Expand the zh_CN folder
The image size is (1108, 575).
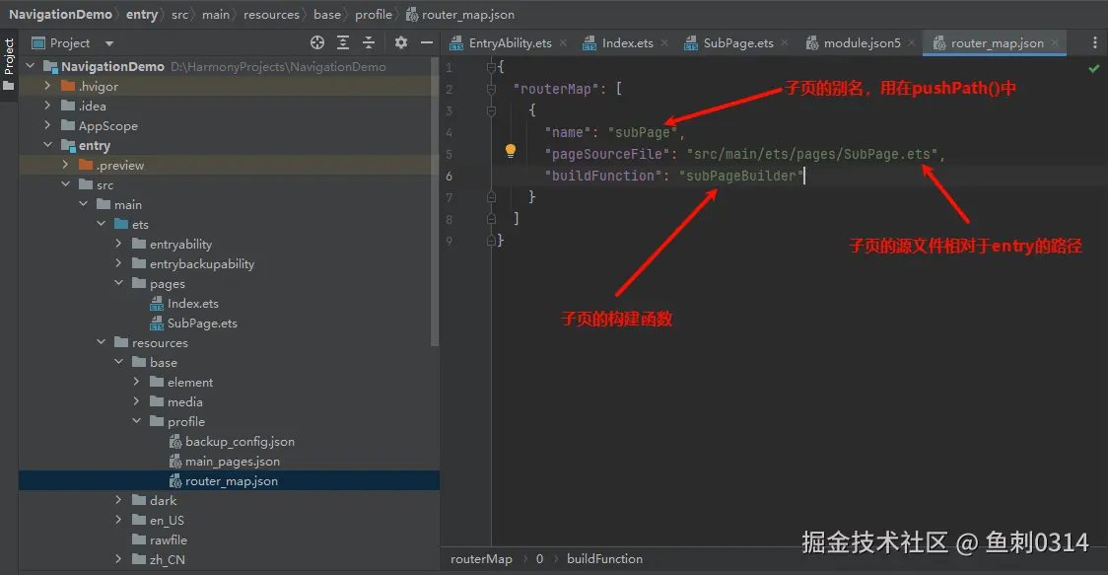coord(119,560)
